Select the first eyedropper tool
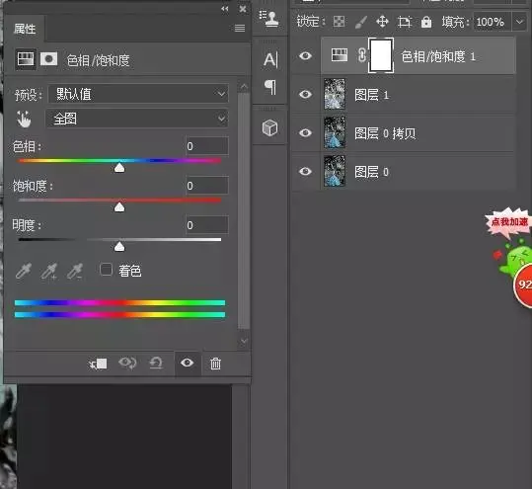Image resolution: width=532 pixels, height=489 pixels. pos(24,271)
